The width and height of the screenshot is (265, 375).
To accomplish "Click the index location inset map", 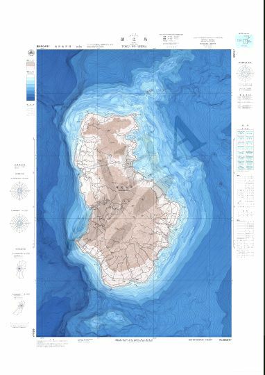I will click(244, 41).
